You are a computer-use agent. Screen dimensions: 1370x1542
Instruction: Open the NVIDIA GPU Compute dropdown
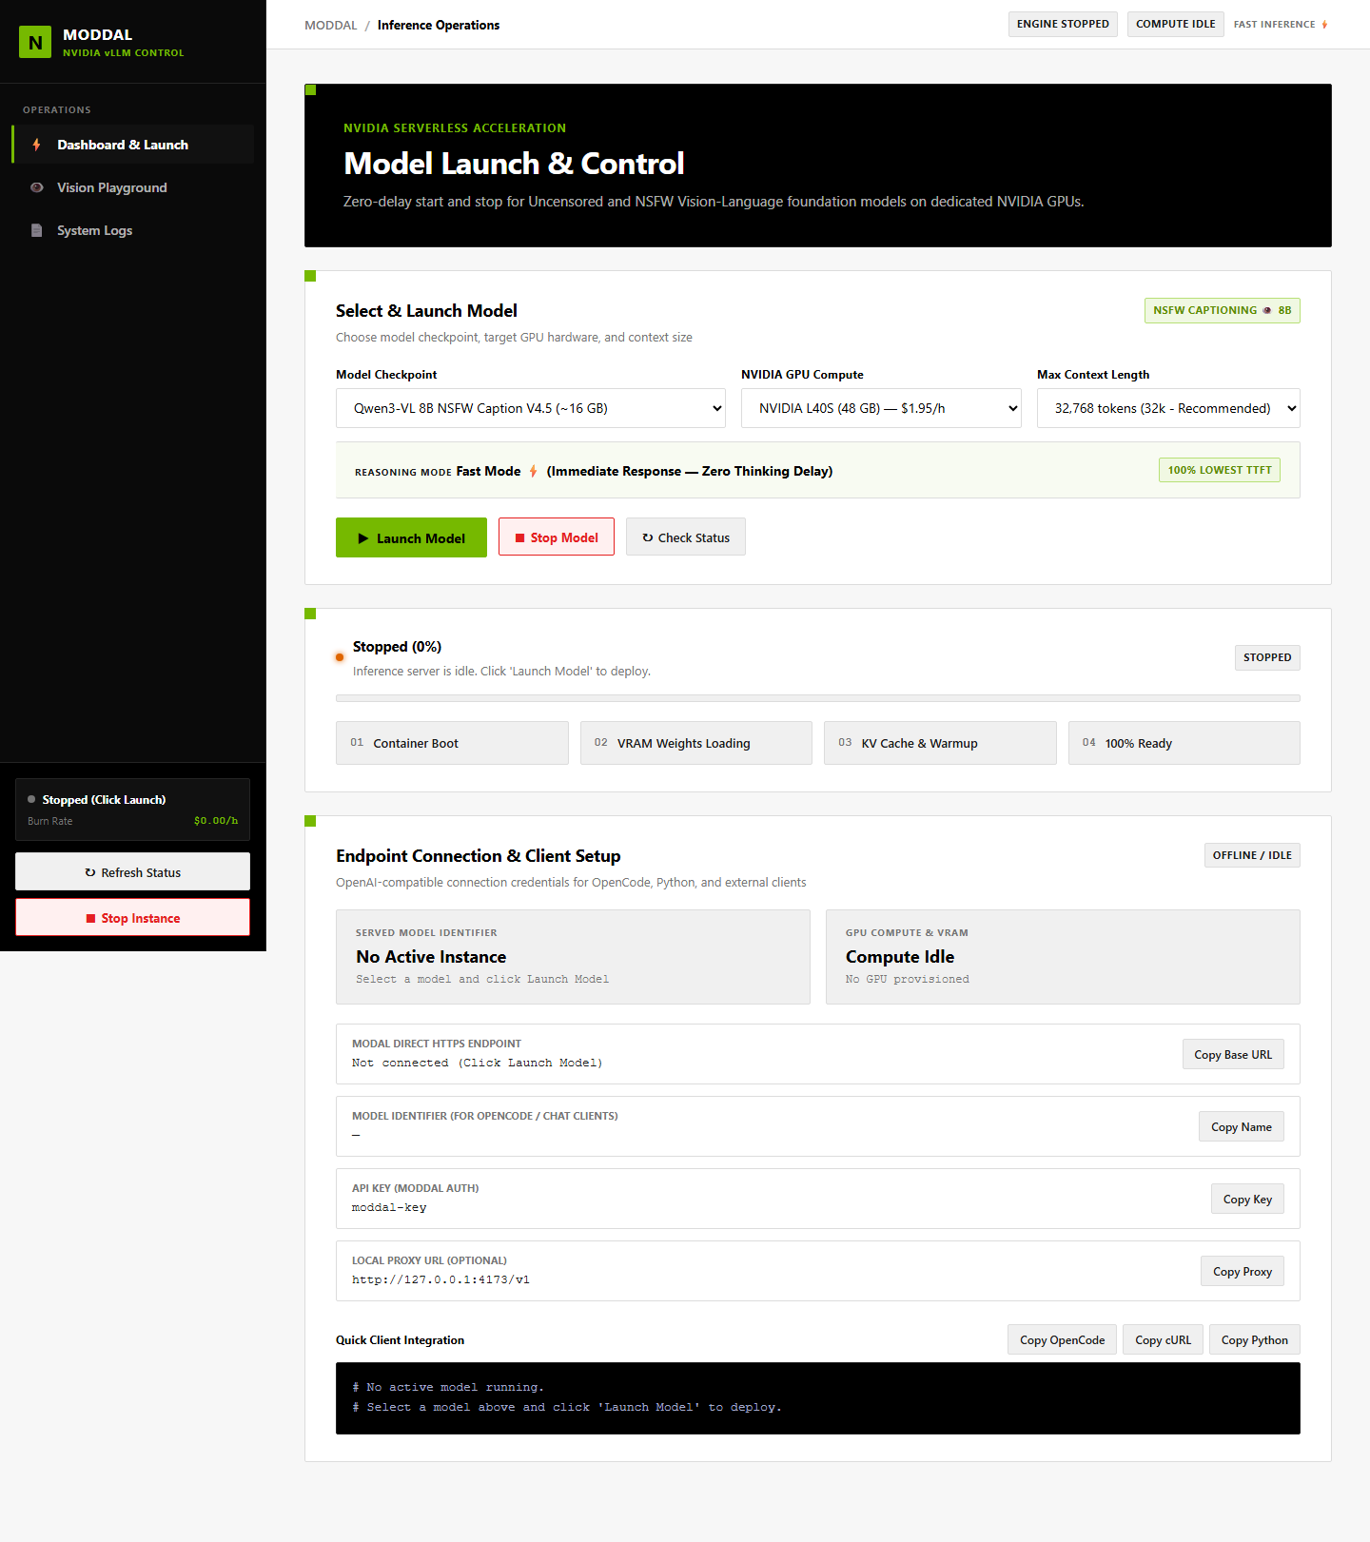[x=881, y=408]
